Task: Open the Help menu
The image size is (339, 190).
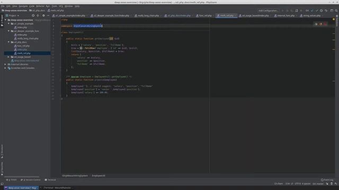Action: click(77, 6)
